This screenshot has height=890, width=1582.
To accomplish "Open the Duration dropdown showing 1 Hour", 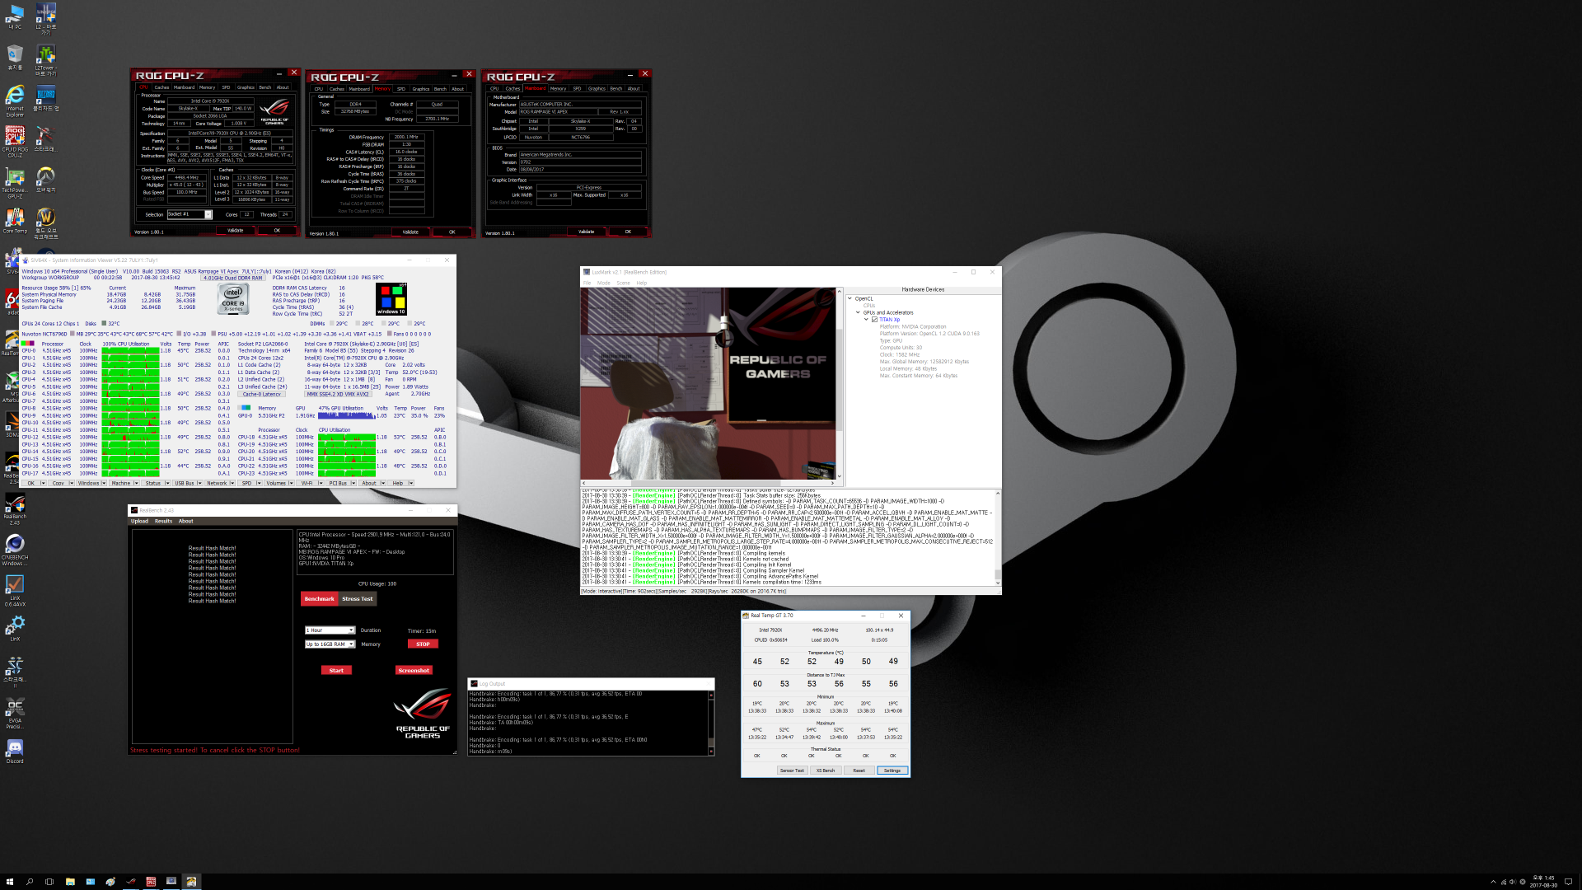I will tap(330, 630).
